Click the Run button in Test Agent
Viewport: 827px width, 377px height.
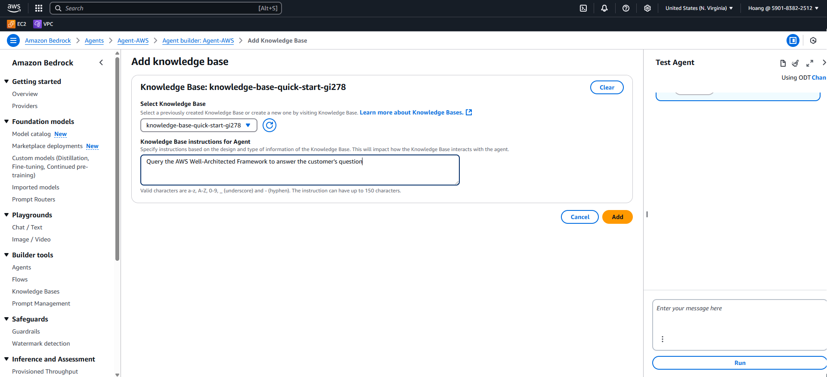click(740, 363)
